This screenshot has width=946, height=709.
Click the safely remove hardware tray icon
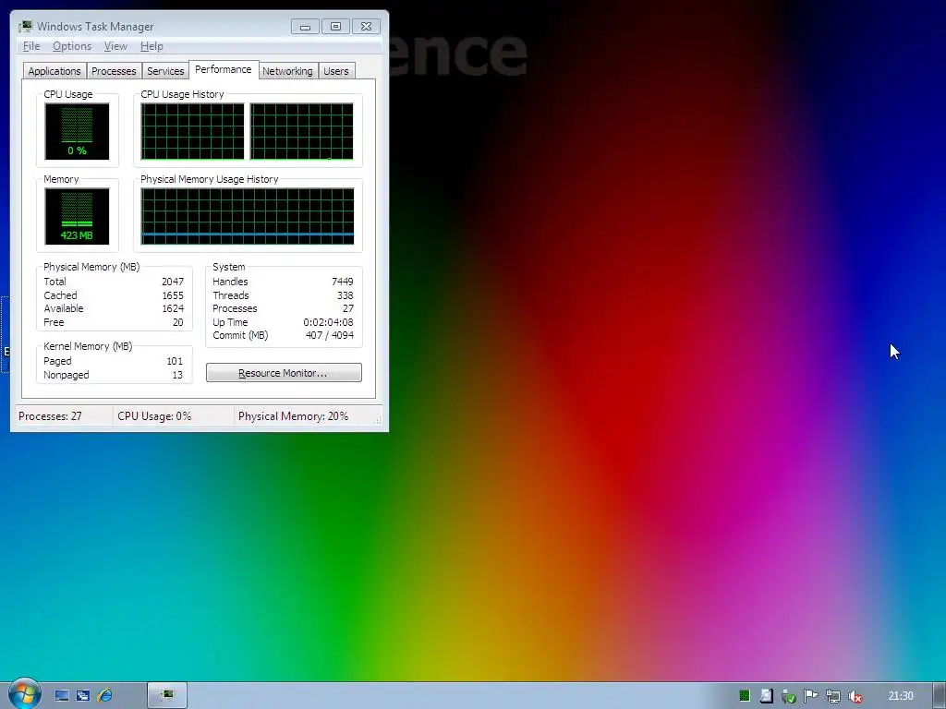pyautogui.click(x=789, y=696)
